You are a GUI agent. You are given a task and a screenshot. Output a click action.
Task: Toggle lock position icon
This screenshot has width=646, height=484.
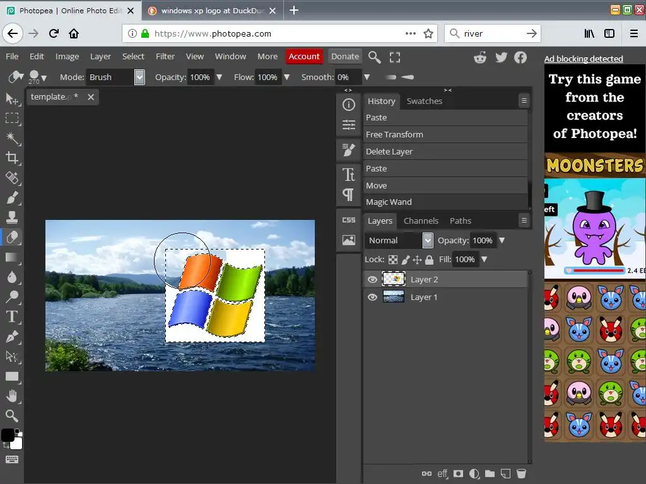[x=417, y=260]
